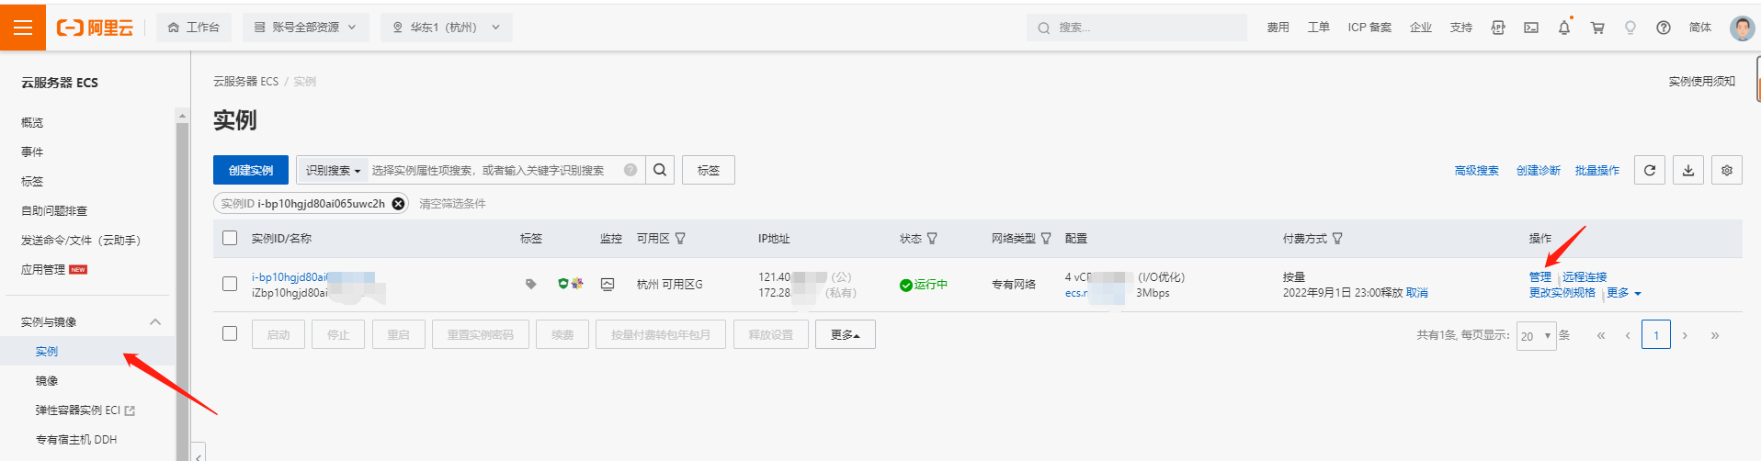Tick the bottom batch-action checkbox
Image resolution: width=1761 pixels, height=461 pixels.
(230, 333)
